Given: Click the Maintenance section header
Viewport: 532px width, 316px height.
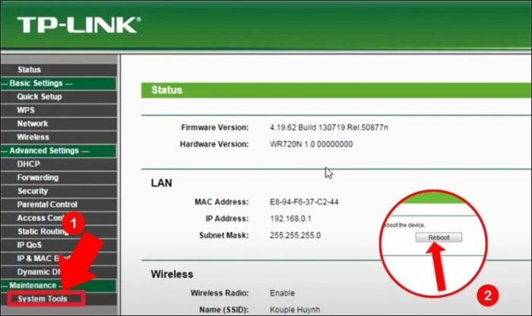Looking at the screenshot, I should [x=59, y=286].
